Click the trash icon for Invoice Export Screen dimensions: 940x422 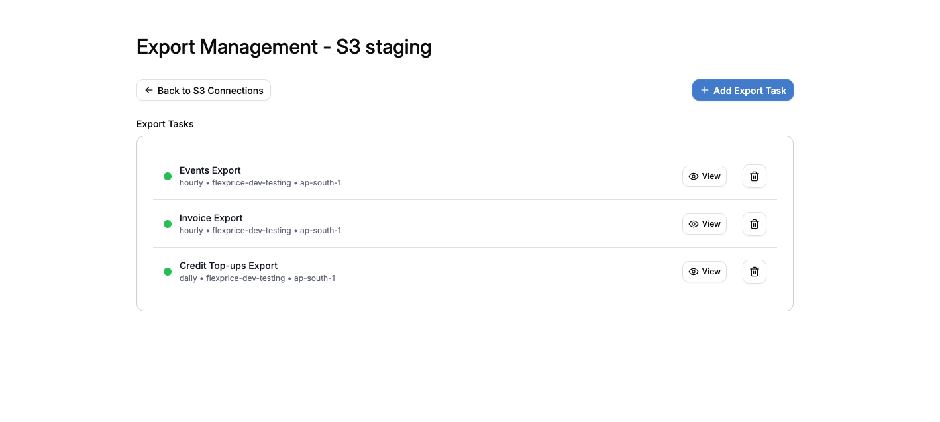[x=754, y=224]
